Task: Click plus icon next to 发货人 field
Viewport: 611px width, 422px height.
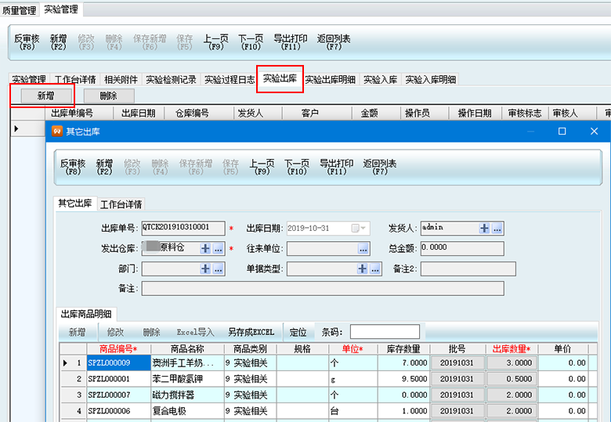Action: click(485, 228)
